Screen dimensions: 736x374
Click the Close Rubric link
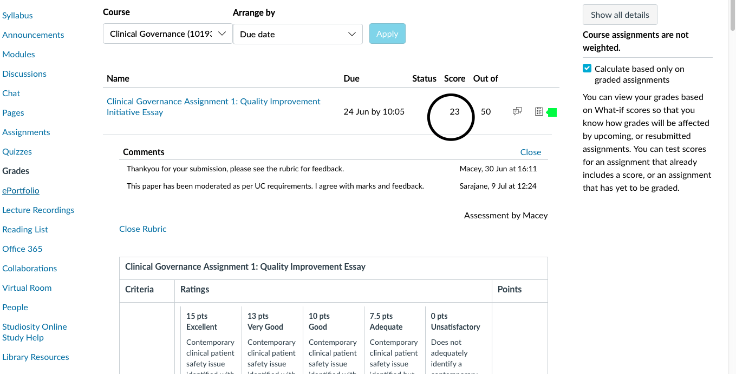click(x=143, y=229)
